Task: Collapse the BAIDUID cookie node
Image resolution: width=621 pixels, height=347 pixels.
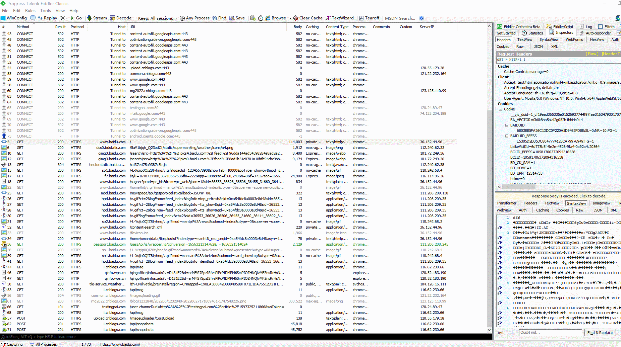Action: click(507, 125)
